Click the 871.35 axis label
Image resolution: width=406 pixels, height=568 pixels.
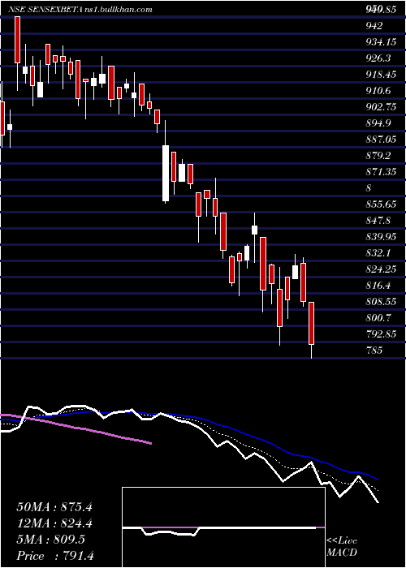tap(380, 172)
